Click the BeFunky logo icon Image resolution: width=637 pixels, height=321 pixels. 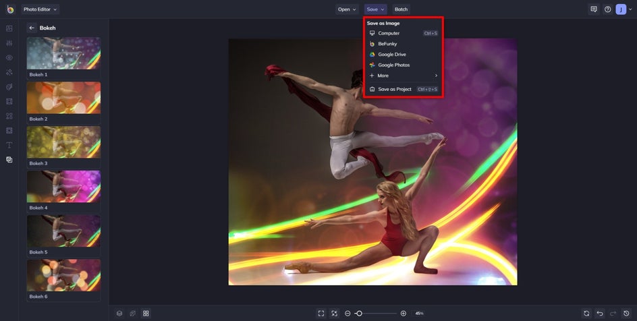click(x=10, y=9)
